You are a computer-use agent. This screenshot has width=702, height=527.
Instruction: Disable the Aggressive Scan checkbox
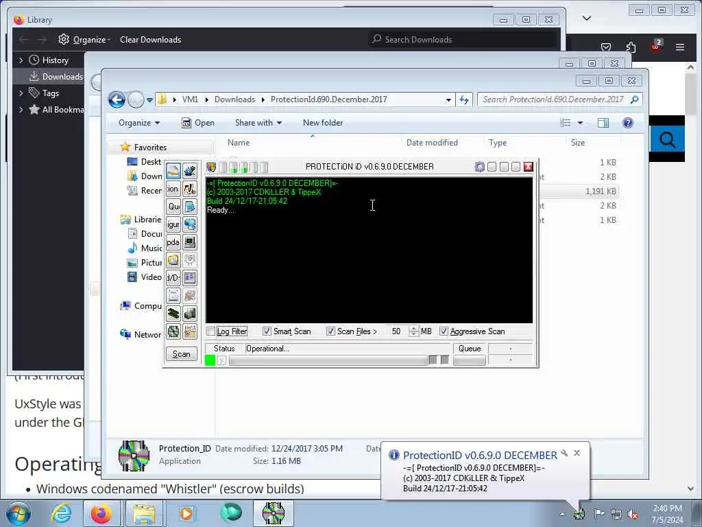click(444, 331)
